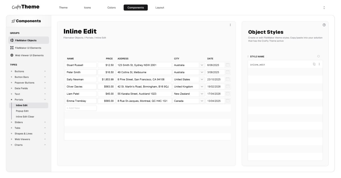Open the calendar picker for Sally Newman's date
This screenshot has height=178, width=341.
click(228, 79)
